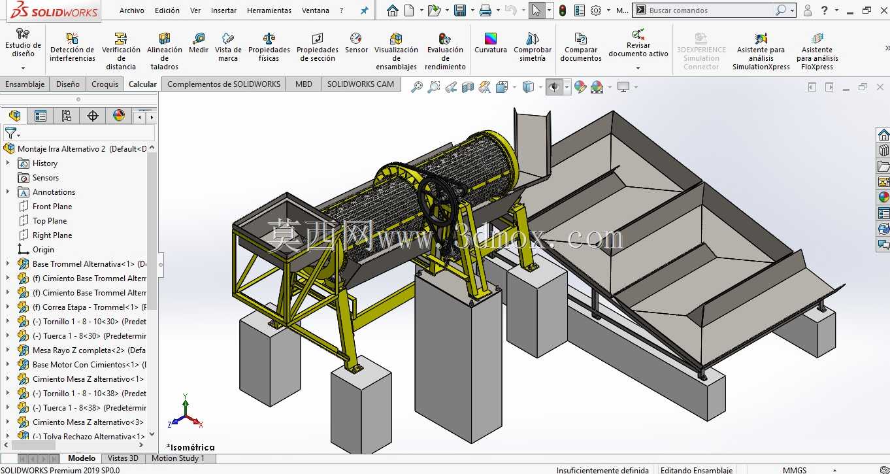Open the Options gear icon
This screenshot has height=474, width=890.
pos(596,10)
